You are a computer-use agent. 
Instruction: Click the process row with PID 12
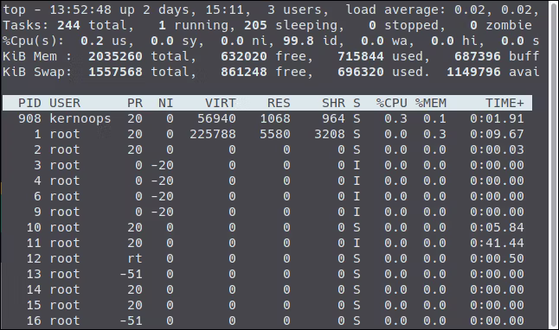pos(267,258)
